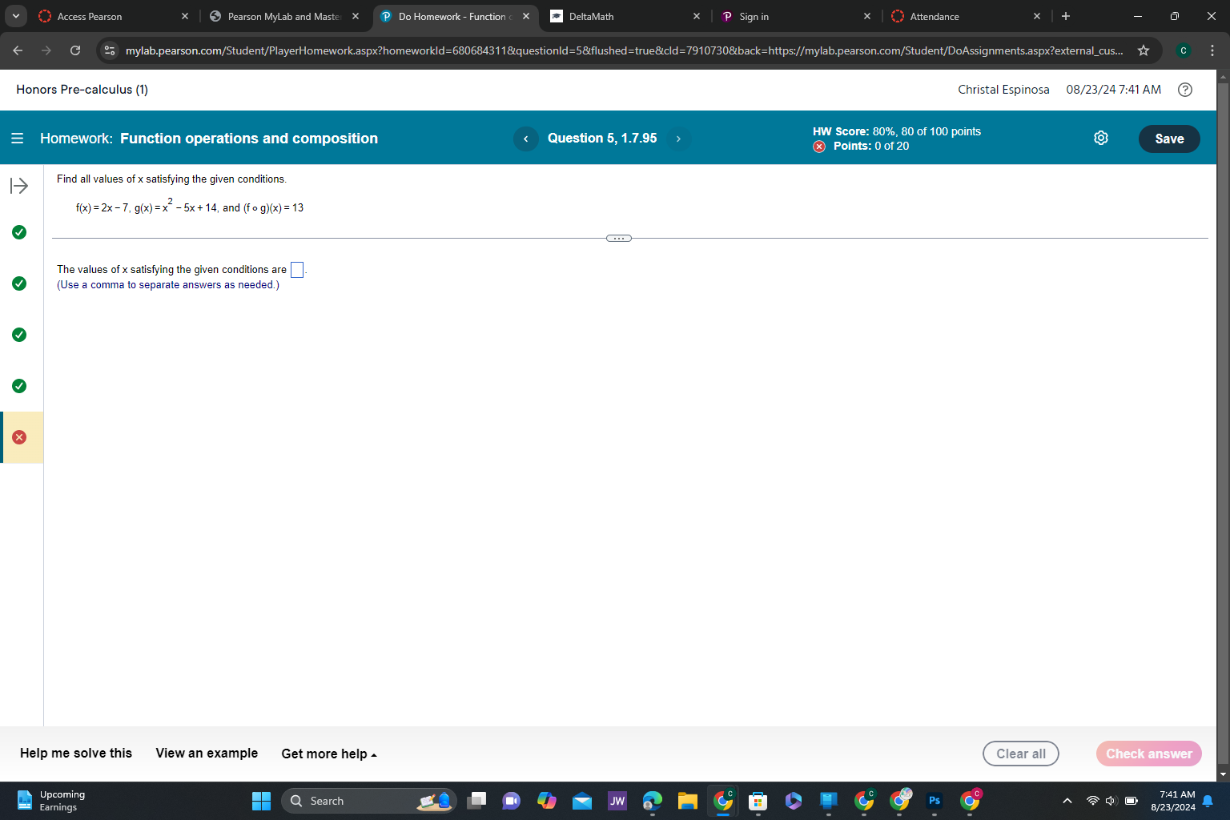Open the Chrome tab search dropdown

[16, 16]
